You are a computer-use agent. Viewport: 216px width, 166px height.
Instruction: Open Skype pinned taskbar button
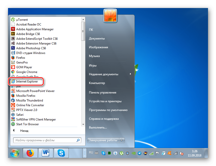point(61,153)
